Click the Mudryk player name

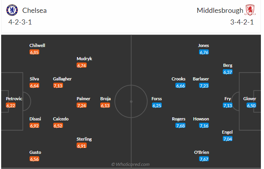pyautogui.click(x=84, y=59)
